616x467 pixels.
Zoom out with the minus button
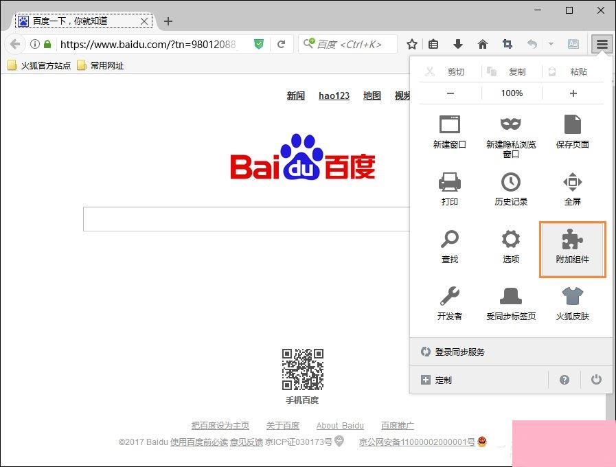[x=450, y=93]
